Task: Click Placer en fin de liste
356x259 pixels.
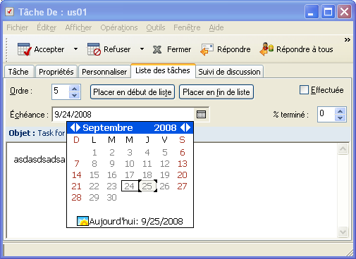Action: (216, 92)
